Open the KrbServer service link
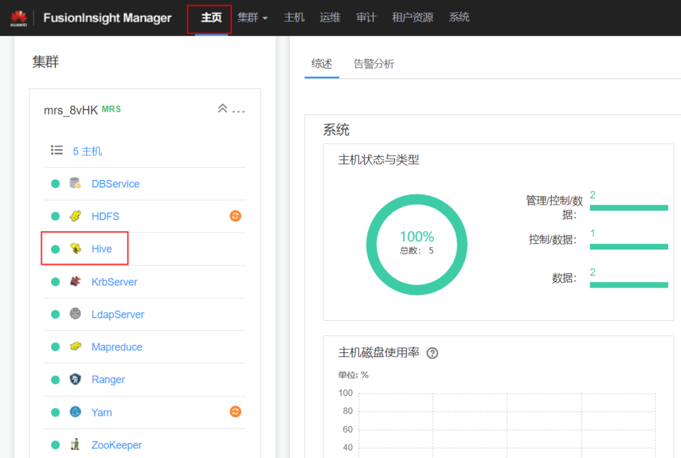 tap(114, 282)
